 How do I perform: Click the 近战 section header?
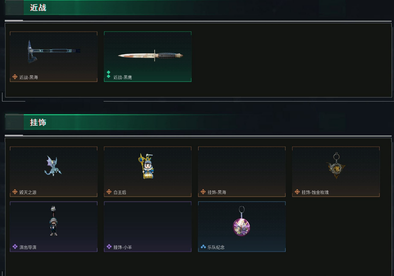[38, 8]
